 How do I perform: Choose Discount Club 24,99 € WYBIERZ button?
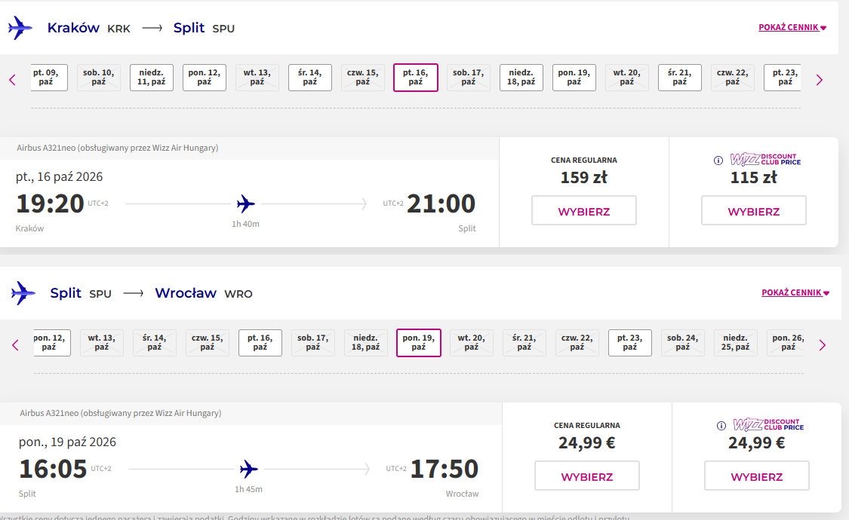(x=757, y=476)
